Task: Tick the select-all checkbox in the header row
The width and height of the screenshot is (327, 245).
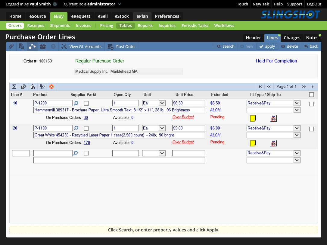Action: pos(311,95)
